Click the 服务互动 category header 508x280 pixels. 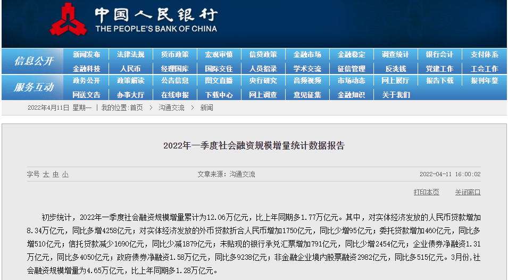point(34,87)
